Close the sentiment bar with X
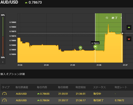This screenshot has width=133, height=105. pos(3,62)
